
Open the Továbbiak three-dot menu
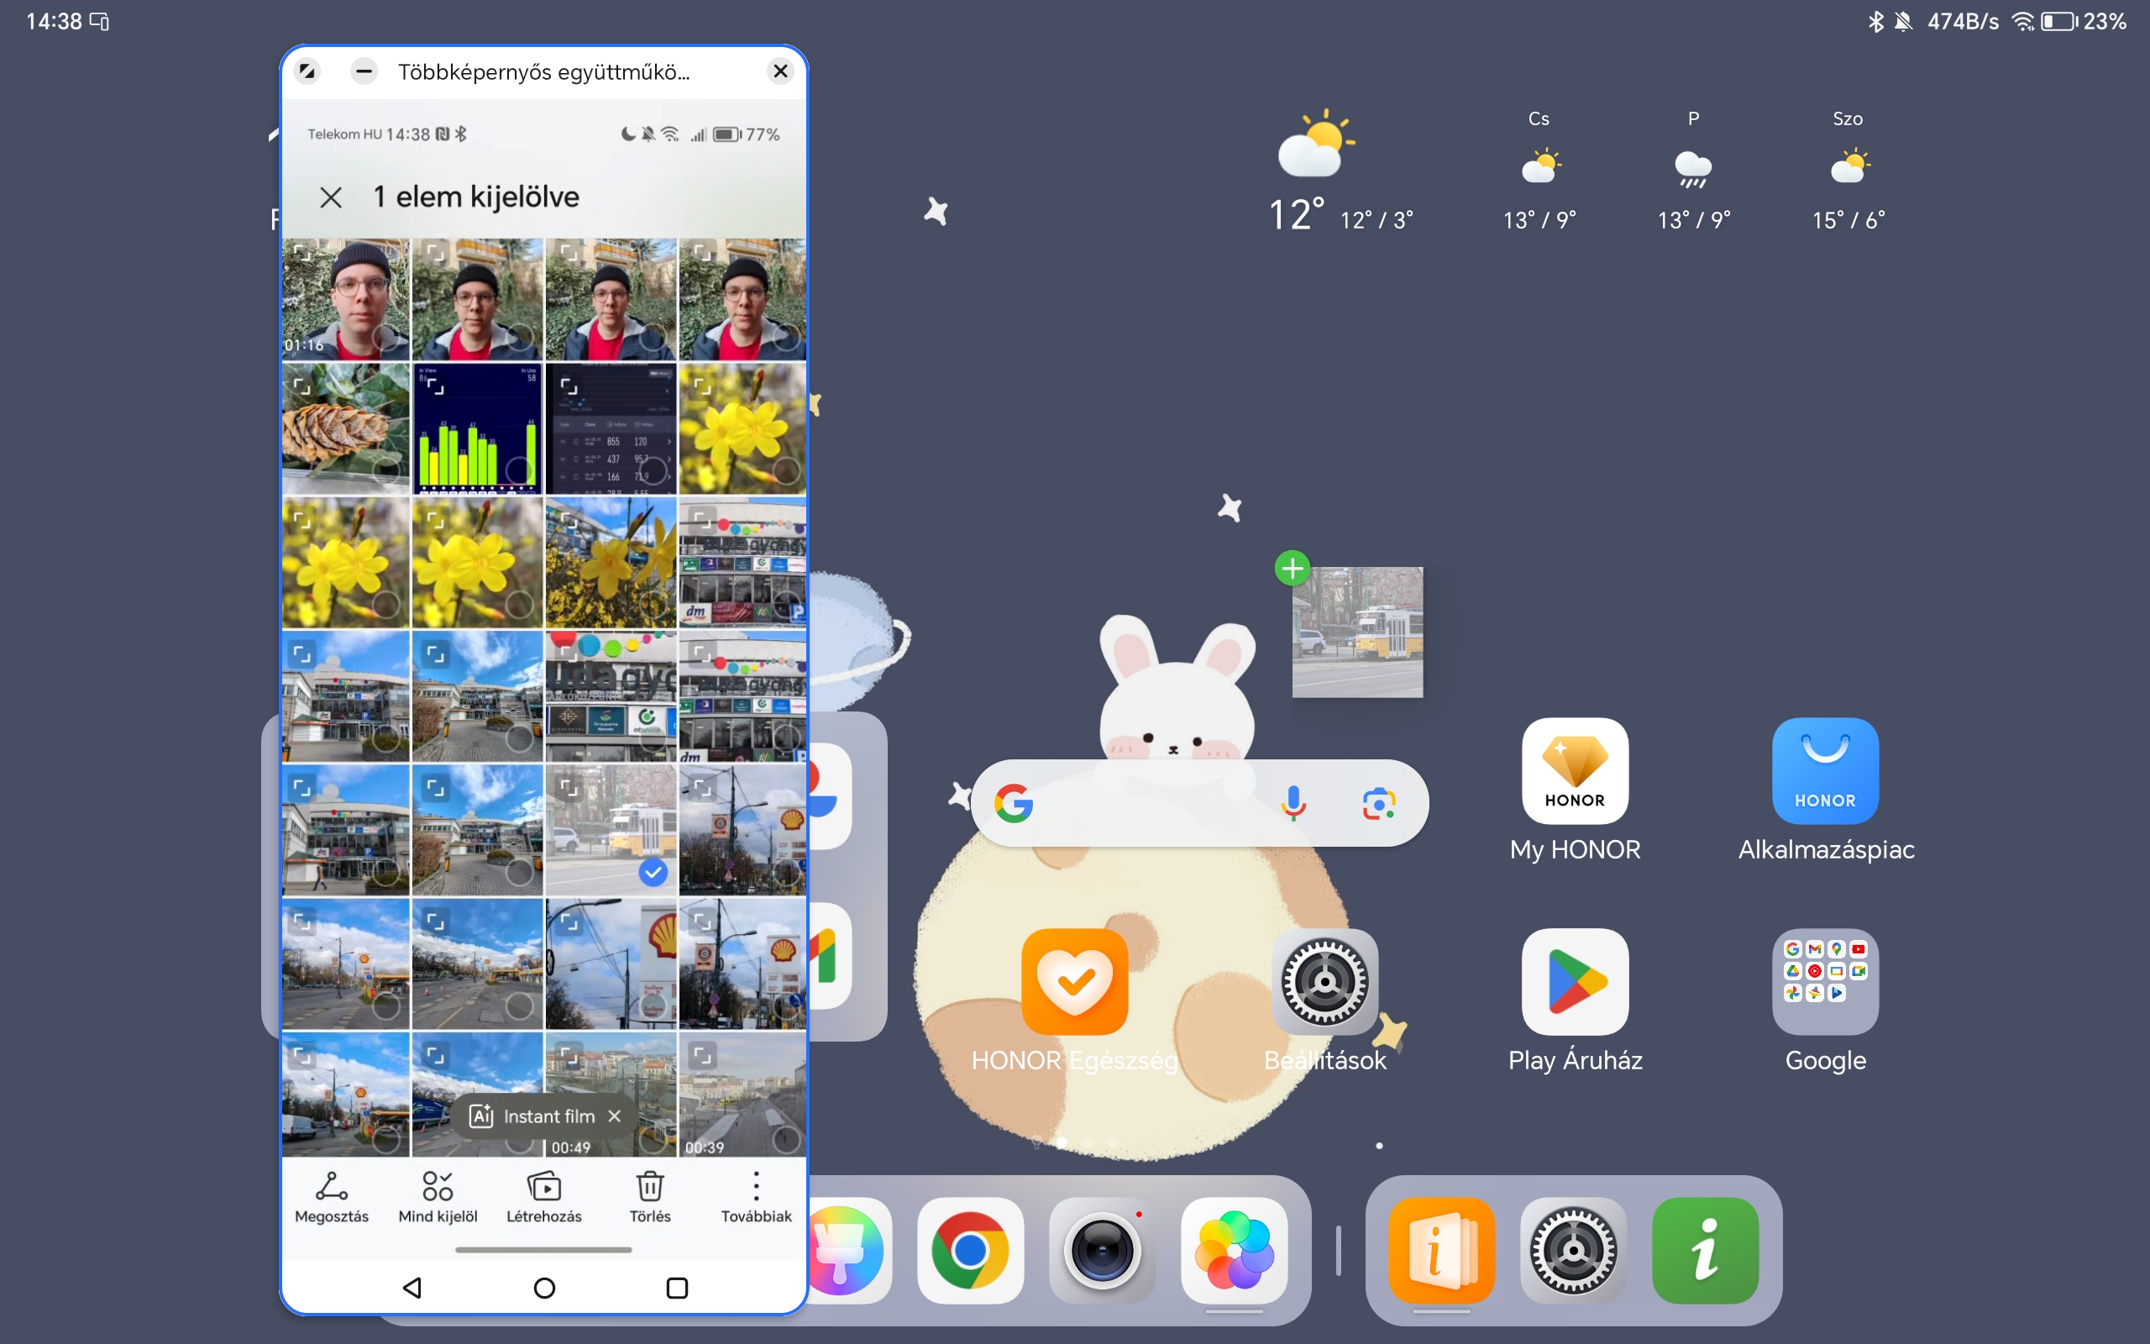pyautogui.click(x=756, y=1196)
